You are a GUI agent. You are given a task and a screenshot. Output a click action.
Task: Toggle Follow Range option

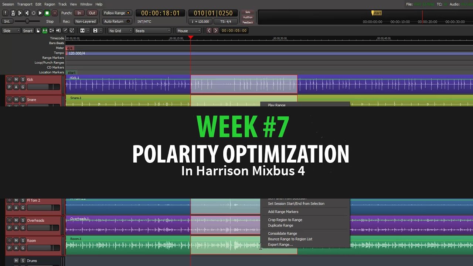coord(117,13)
